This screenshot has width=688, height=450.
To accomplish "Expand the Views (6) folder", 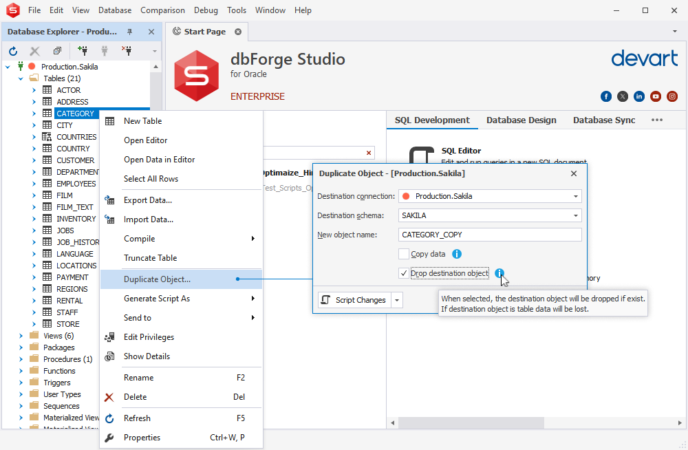I will pyautogui.click(x=21, y=336).
